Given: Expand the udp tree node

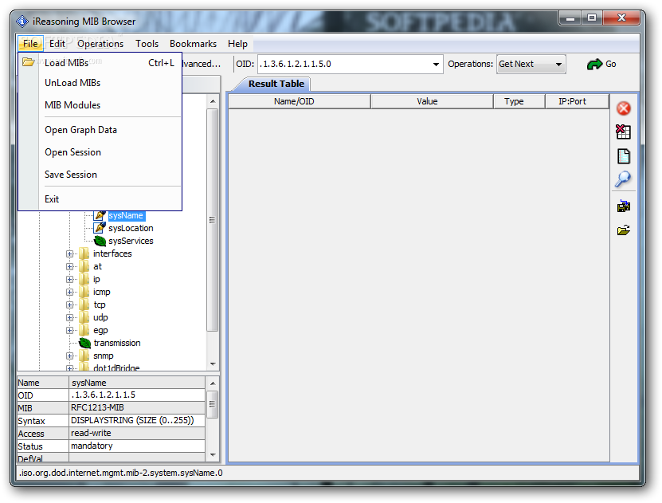Looking at the screenshot, I should [69, 317].
